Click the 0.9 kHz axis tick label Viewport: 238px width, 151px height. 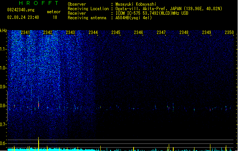(3, 87)
